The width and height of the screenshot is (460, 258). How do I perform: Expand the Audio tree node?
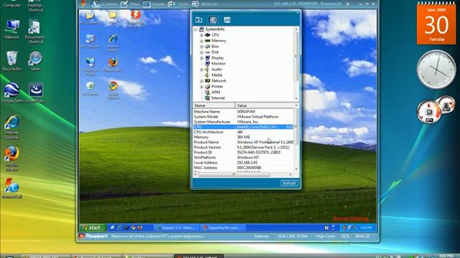[x=201, y=70]
